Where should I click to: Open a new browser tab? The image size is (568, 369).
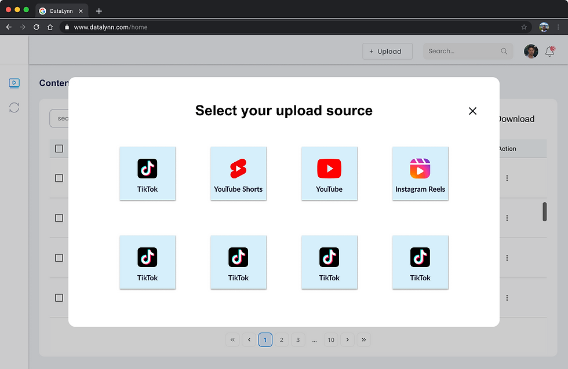(x=99, y=11)
